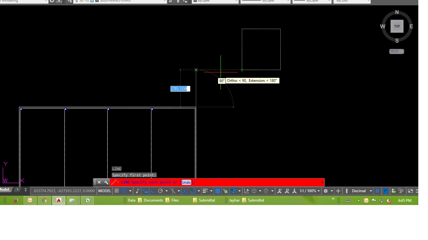Open the 1:1 / 100% annotation scale dropdown

pyautogui.click(x=310, y=191)
